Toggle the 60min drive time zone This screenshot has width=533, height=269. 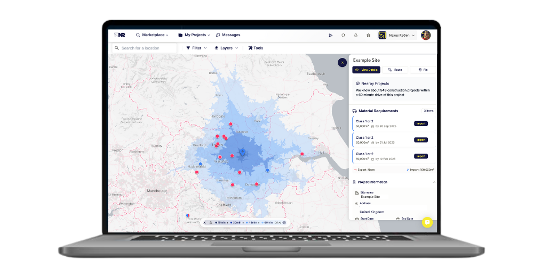[x=267, y=223]
